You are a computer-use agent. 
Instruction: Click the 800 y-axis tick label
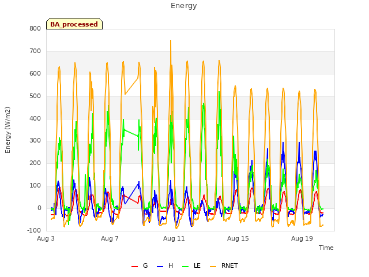click(x=35, y=29)
